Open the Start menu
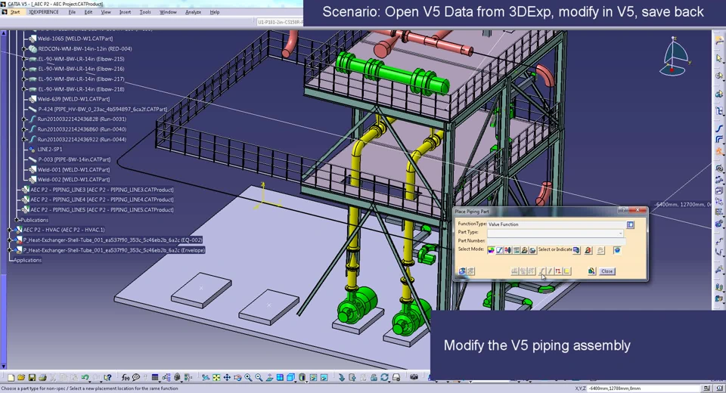The image size is (726, 393). tap(15, 12)
